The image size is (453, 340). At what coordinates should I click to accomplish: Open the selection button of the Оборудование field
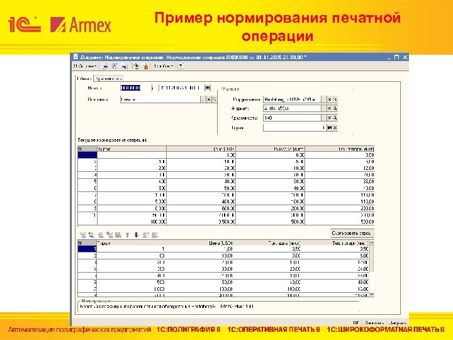324,99
